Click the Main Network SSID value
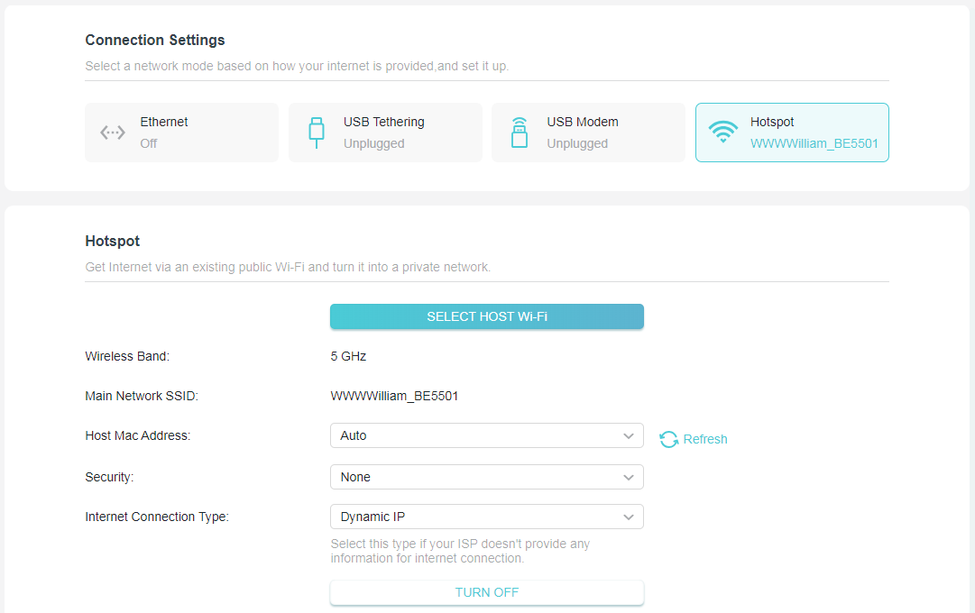This screenshot has width=975, height=613. (x=394, y=396)
